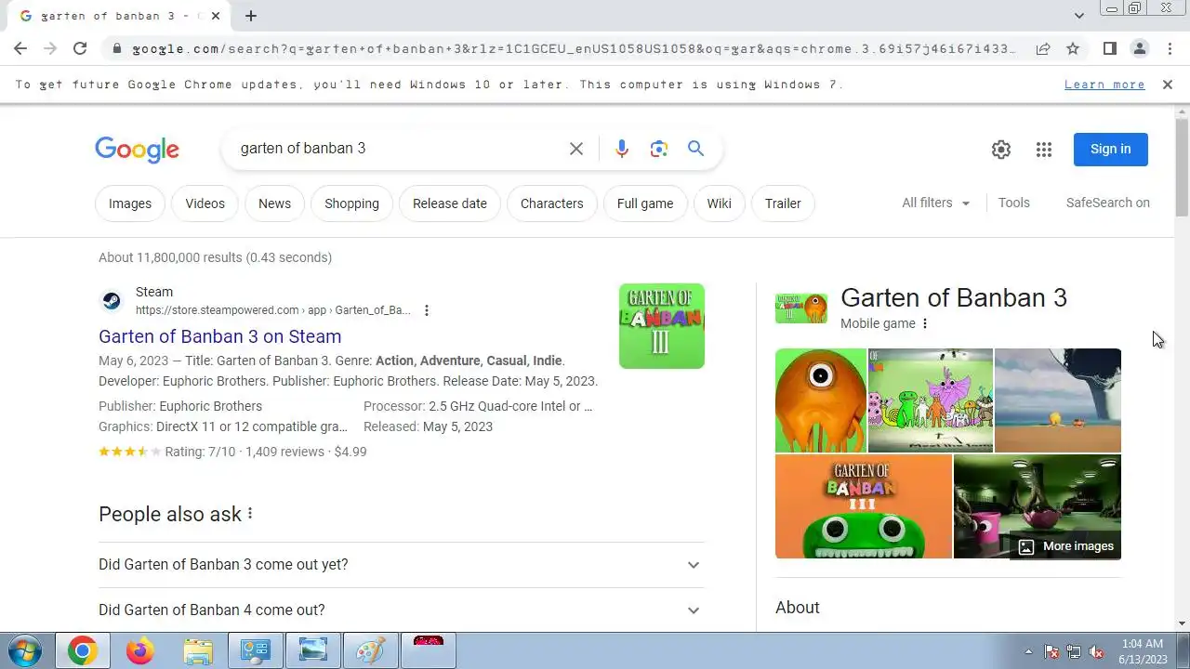This screenshot has width=1190, height=669.
Task: Expand 'Did Garten of Banban 3 come out yet?'
Action: click(401, 565)
